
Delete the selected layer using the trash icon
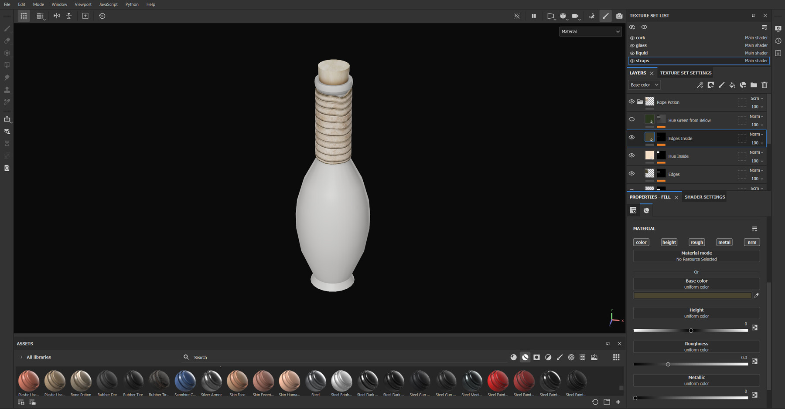[x=765, y=85]
